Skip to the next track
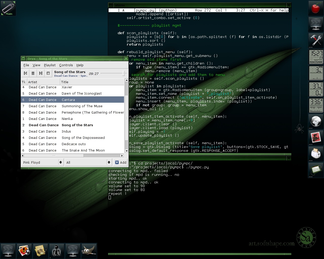This screenshot has height=259, width=324. point(40,73)
